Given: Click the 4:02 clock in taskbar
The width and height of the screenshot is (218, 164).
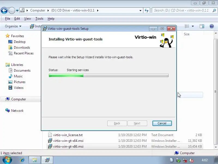Looking at the screenshot, I should click(x=204, y=160).
